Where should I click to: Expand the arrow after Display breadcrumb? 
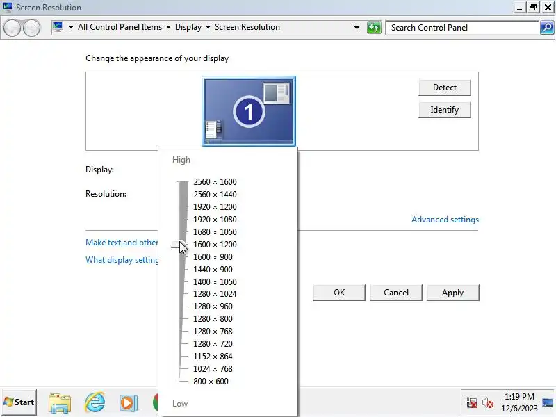pos(208,27)
